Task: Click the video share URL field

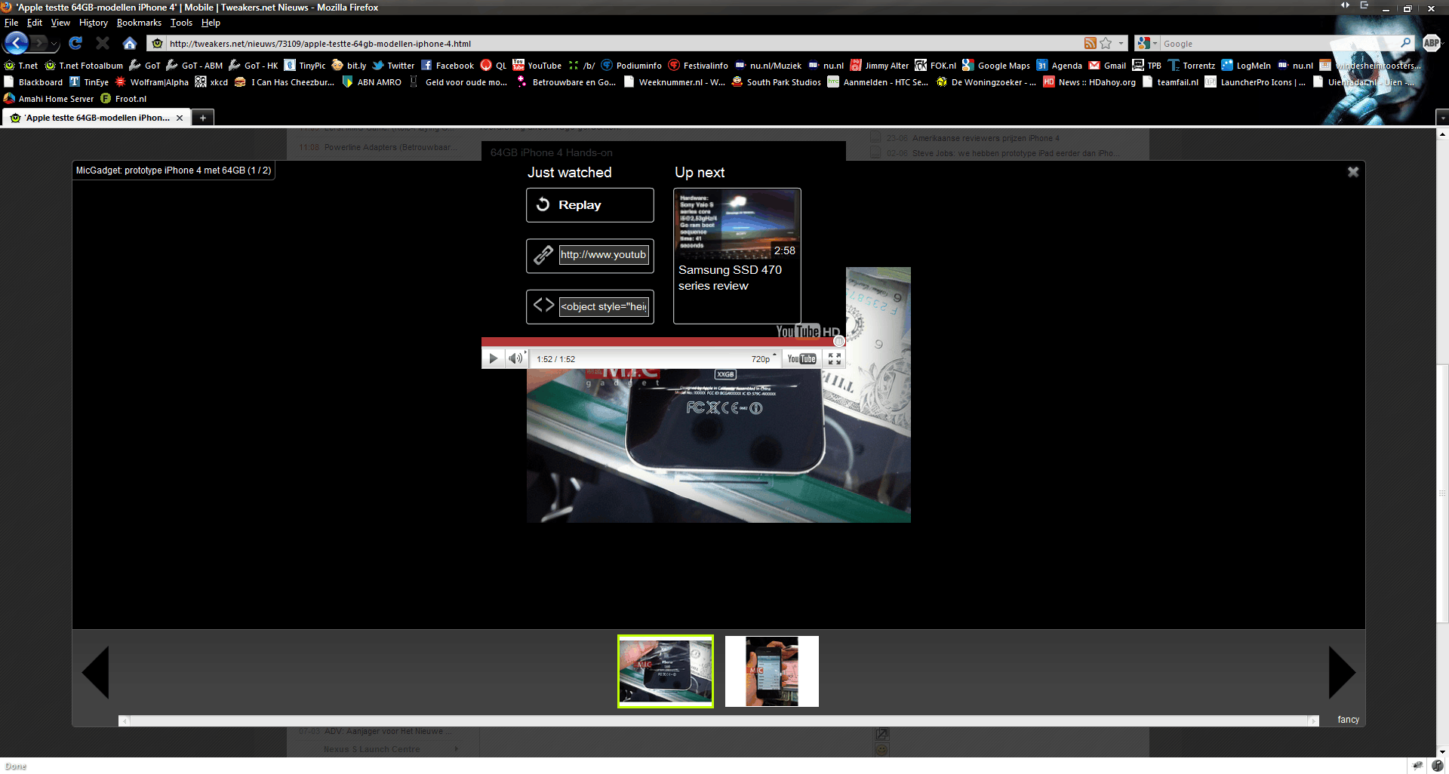Action: coord(603,255)
